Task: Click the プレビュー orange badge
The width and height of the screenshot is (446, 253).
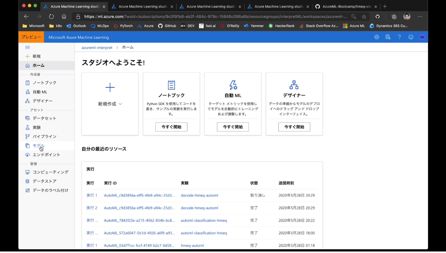Action: pyautogui.click(x=31, y=37)
